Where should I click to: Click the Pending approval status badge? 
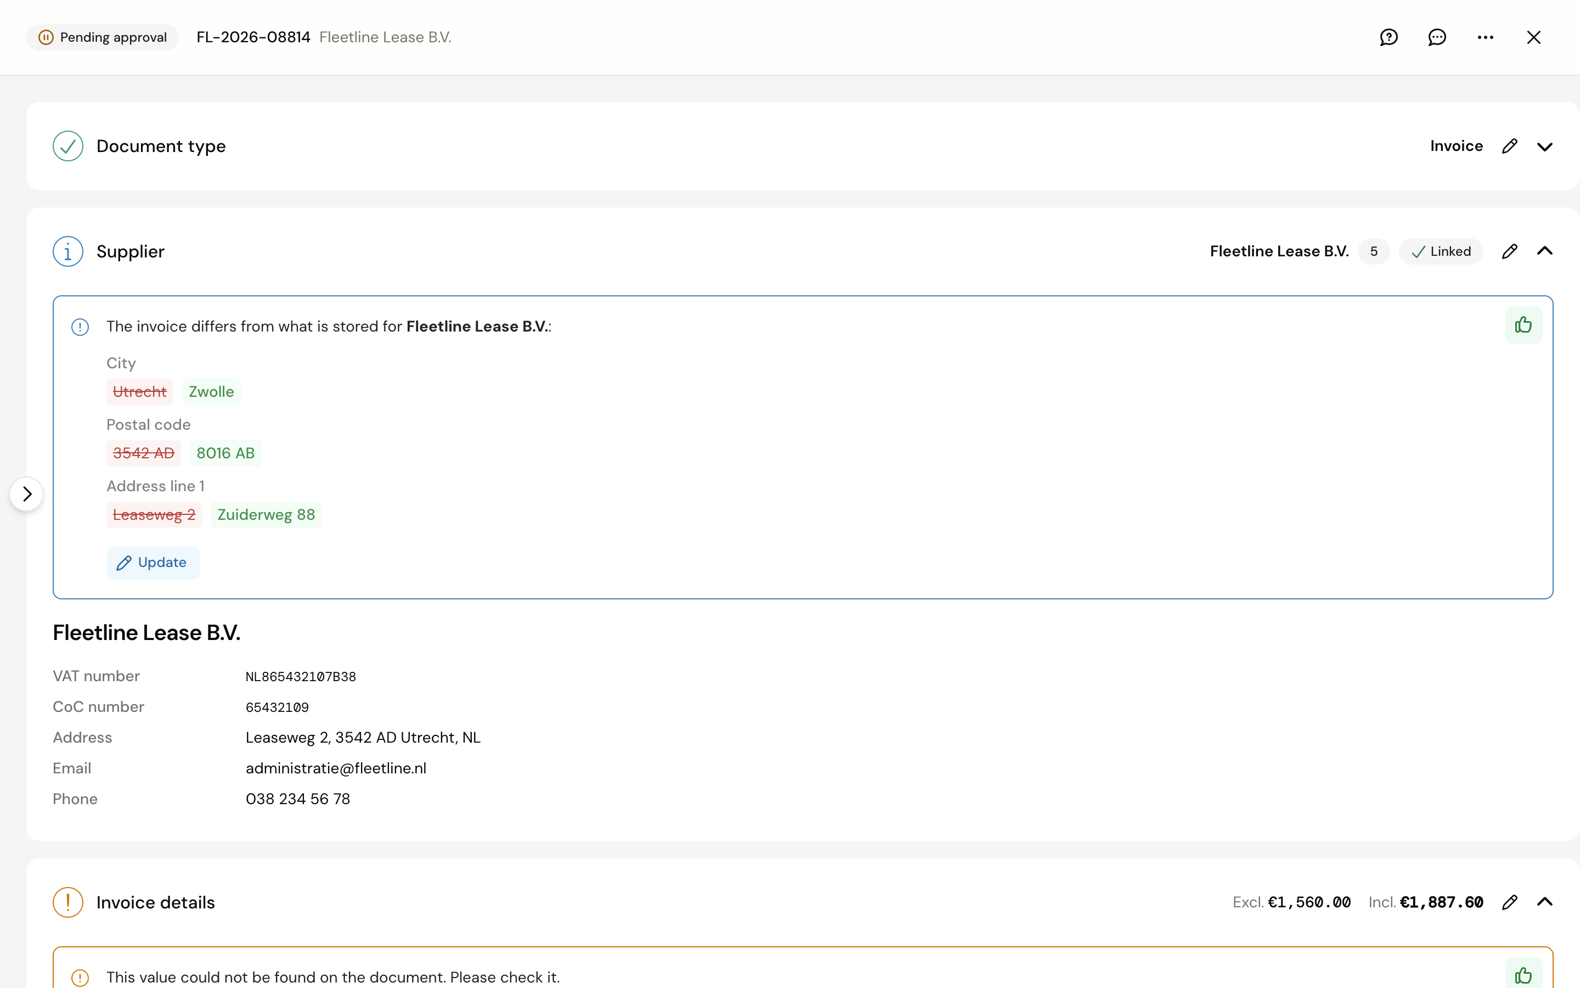[103, 37]
